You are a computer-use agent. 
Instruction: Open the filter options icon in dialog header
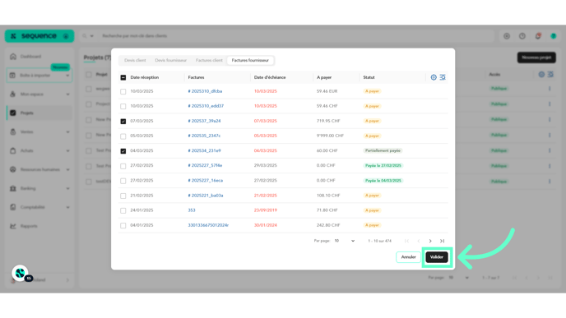coord(443,77)
